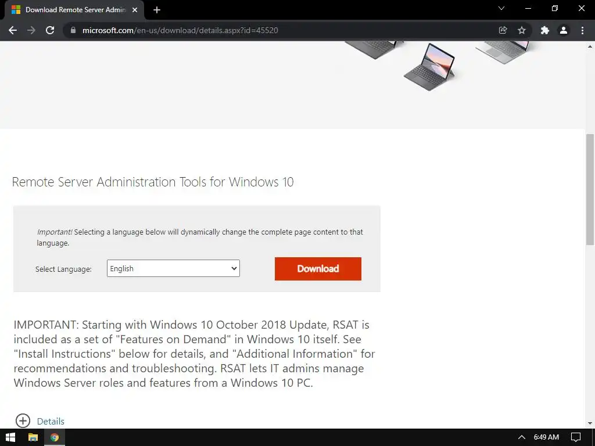This screenshot has width=595, height=446.
Task: Click the 'Important!' language notice text
Action: click(x=200, y=238)
